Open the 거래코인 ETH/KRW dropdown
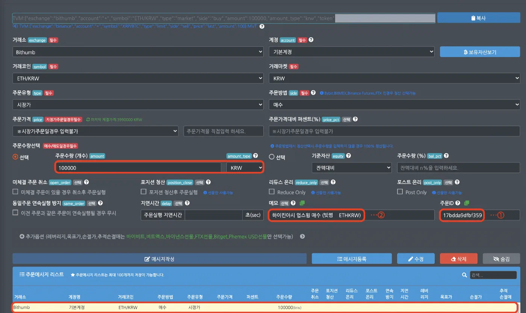Screen dimensions: 526x313 138,78
